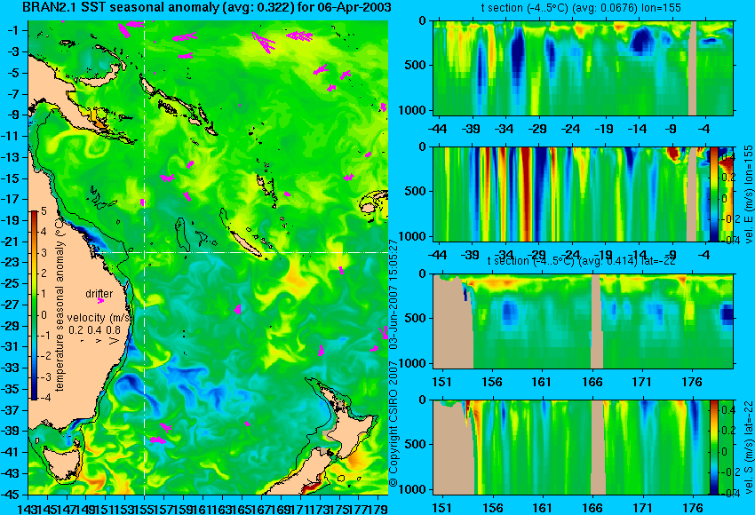Click the 0.8 m/s velocity legend arrow
The height and width of the screenshot is (515, 755).
[114, 341]
